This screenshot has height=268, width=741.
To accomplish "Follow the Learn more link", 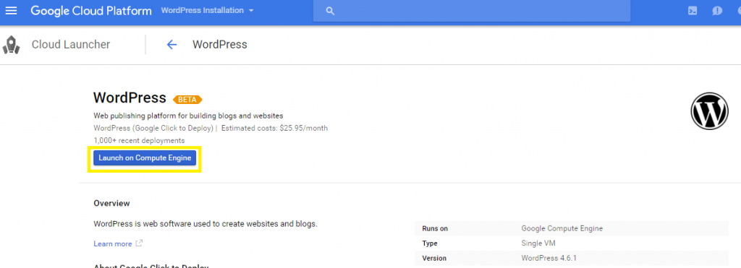I will [x=113, y=244].
